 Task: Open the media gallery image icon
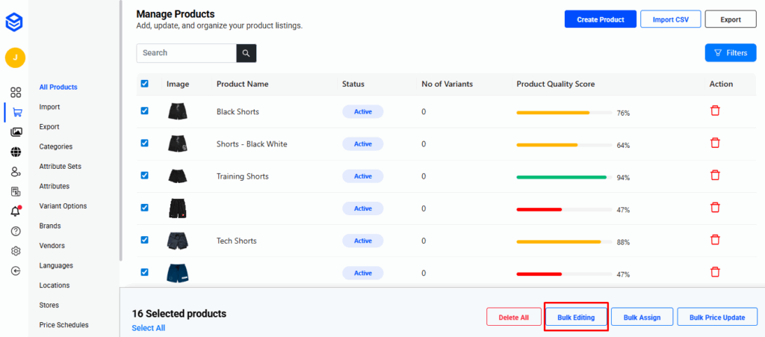(x=16, y=132)
